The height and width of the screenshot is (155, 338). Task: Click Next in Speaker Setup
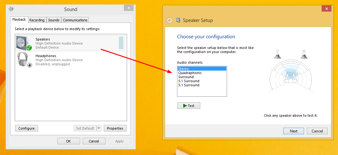pyautogui.click(x=294, y=131)
